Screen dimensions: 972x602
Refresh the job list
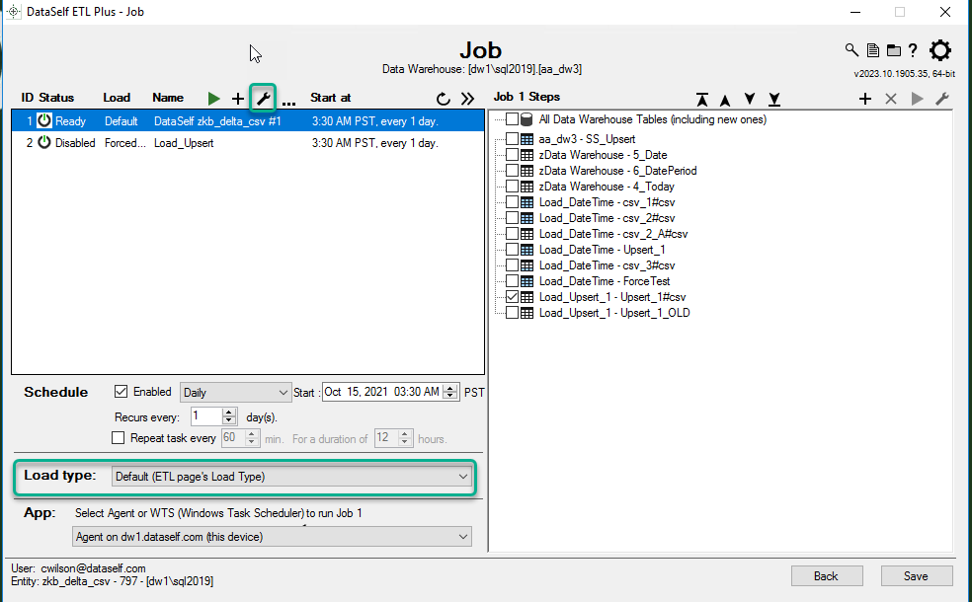pos(444,99)
